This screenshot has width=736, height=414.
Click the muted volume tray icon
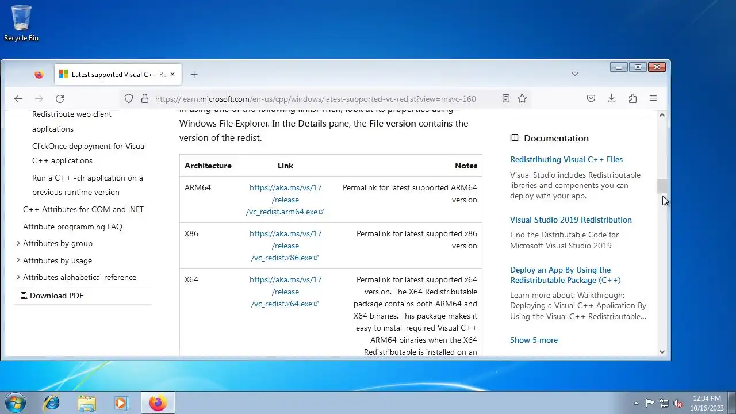click(678, 403)
